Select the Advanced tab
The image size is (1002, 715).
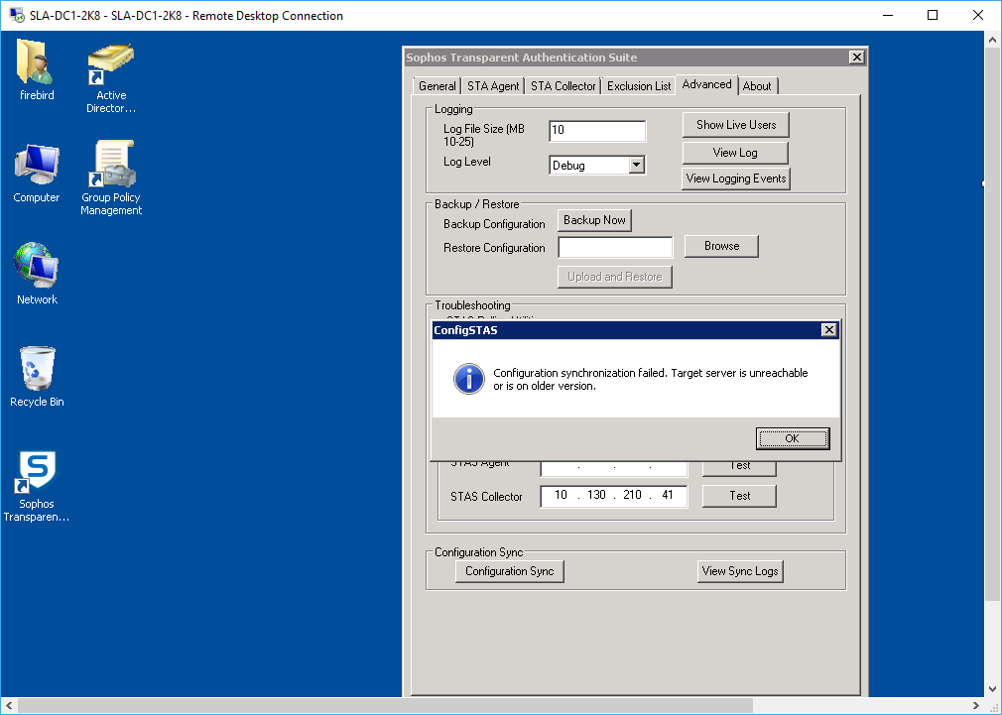pos(706,84)
